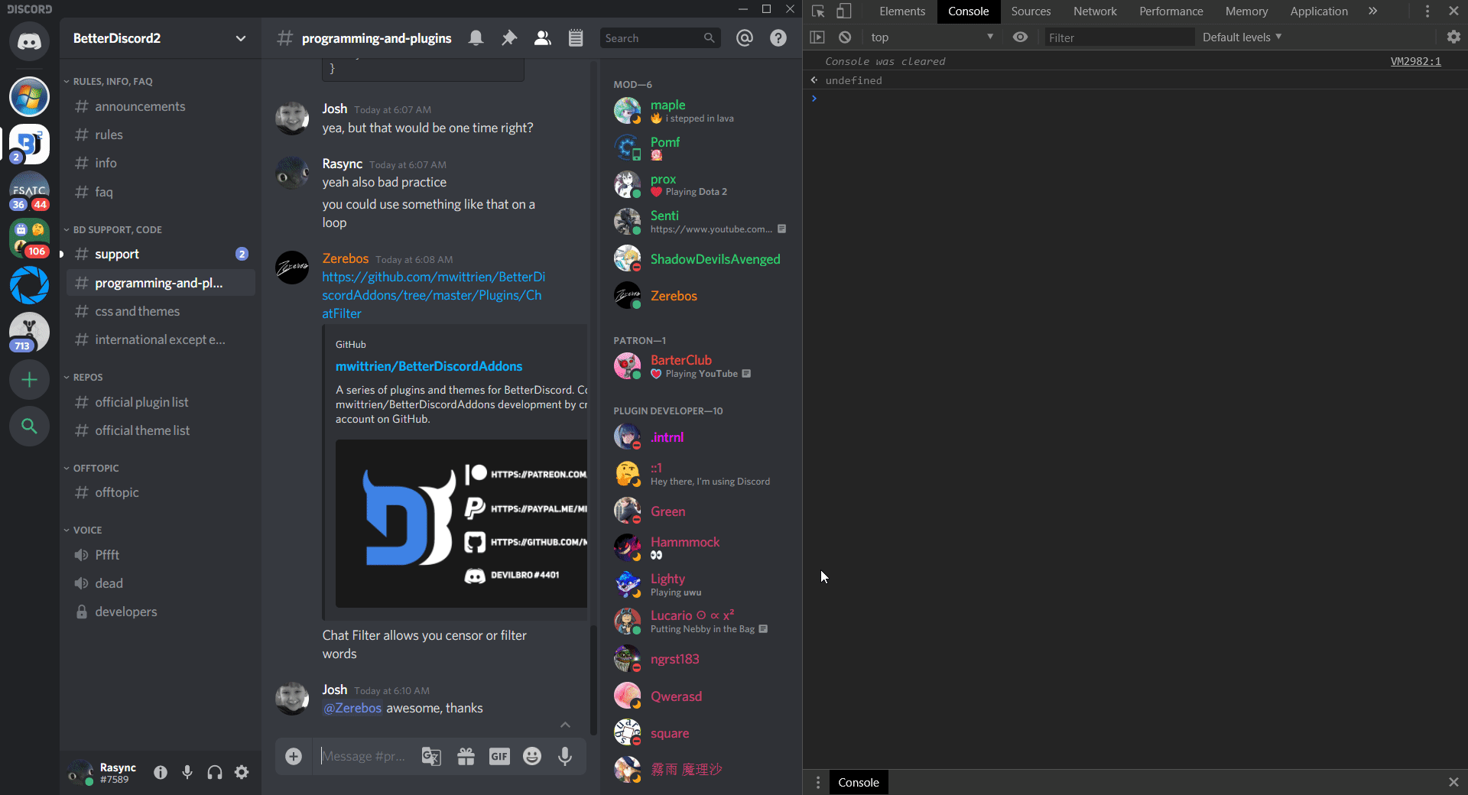Open pinned messages pin icon
The image size is (1468, 795).
(509, 37)
